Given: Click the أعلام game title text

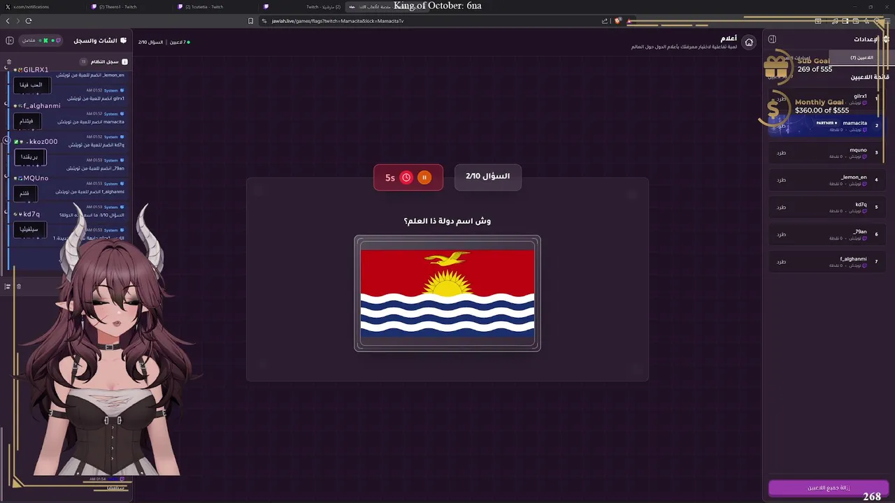Looking at the screenshot, I should (x=729, y=38).
